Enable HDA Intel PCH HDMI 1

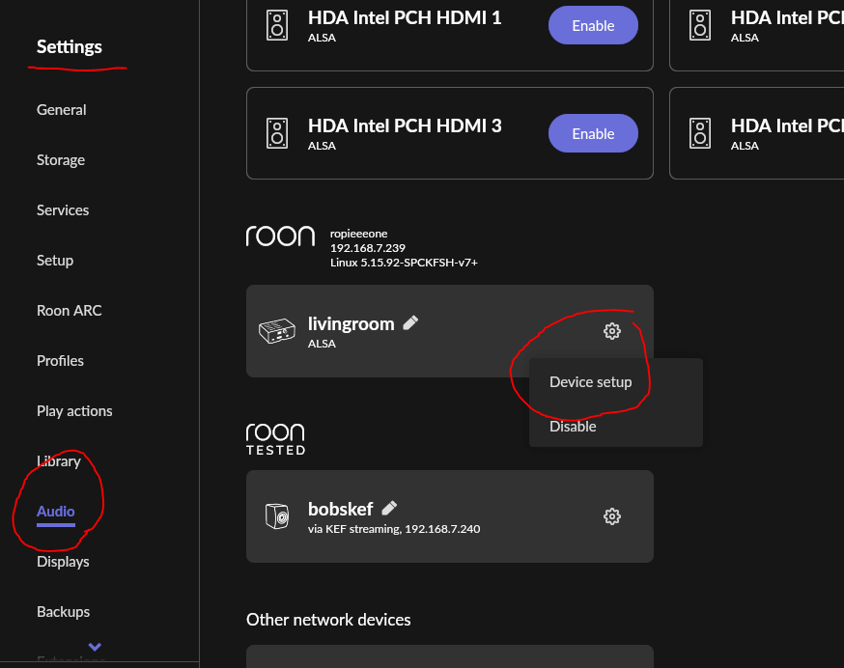[x=592, y=25]
